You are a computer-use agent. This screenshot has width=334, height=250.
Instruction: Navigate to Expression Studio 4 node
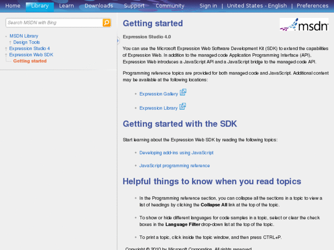(29, 49)
